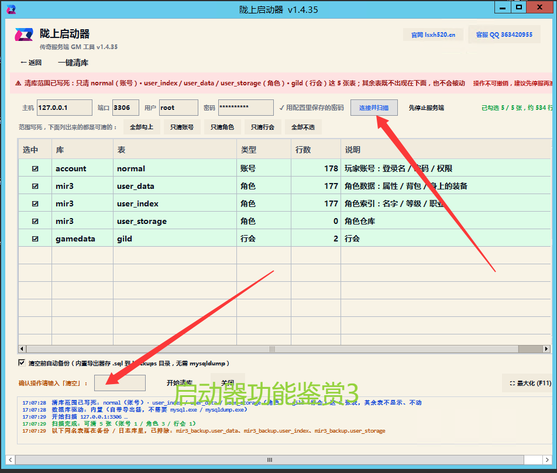Click the 表 column header

(x=175, y=150)
